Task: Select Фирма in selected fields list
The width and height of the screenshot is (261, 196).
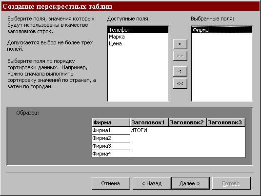Action: pos(222,30)
